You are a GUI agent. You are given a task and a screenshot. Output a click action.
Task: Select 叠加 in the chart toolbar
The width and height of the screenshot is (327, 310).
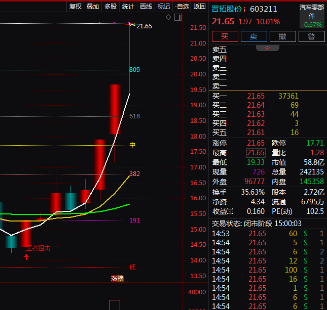point(93,7)
